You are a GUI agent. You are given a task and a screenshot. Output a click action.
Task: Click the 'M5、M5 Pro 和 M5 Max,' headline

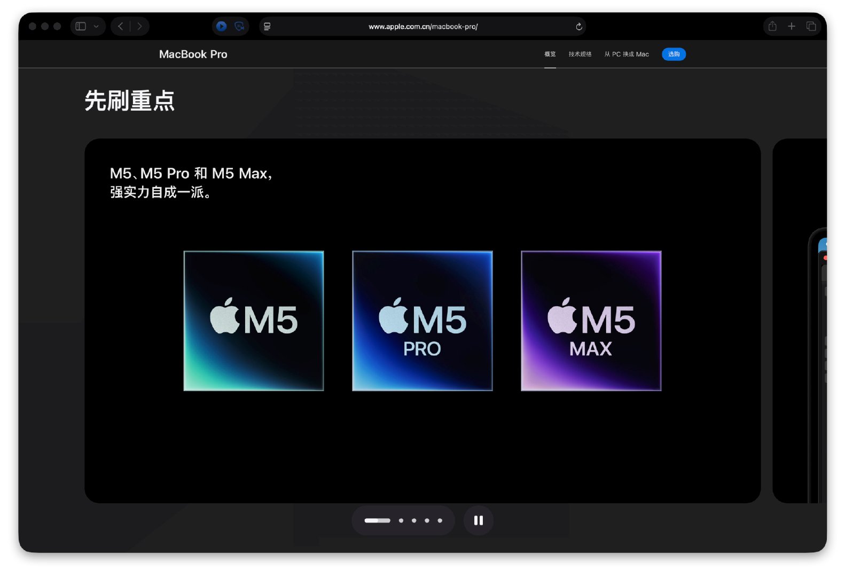coord(191,174)
